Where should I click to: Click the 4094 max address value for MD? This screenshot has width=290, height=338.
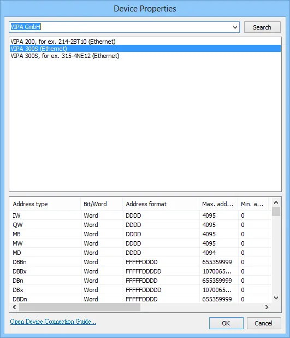[x=209, y=253]
